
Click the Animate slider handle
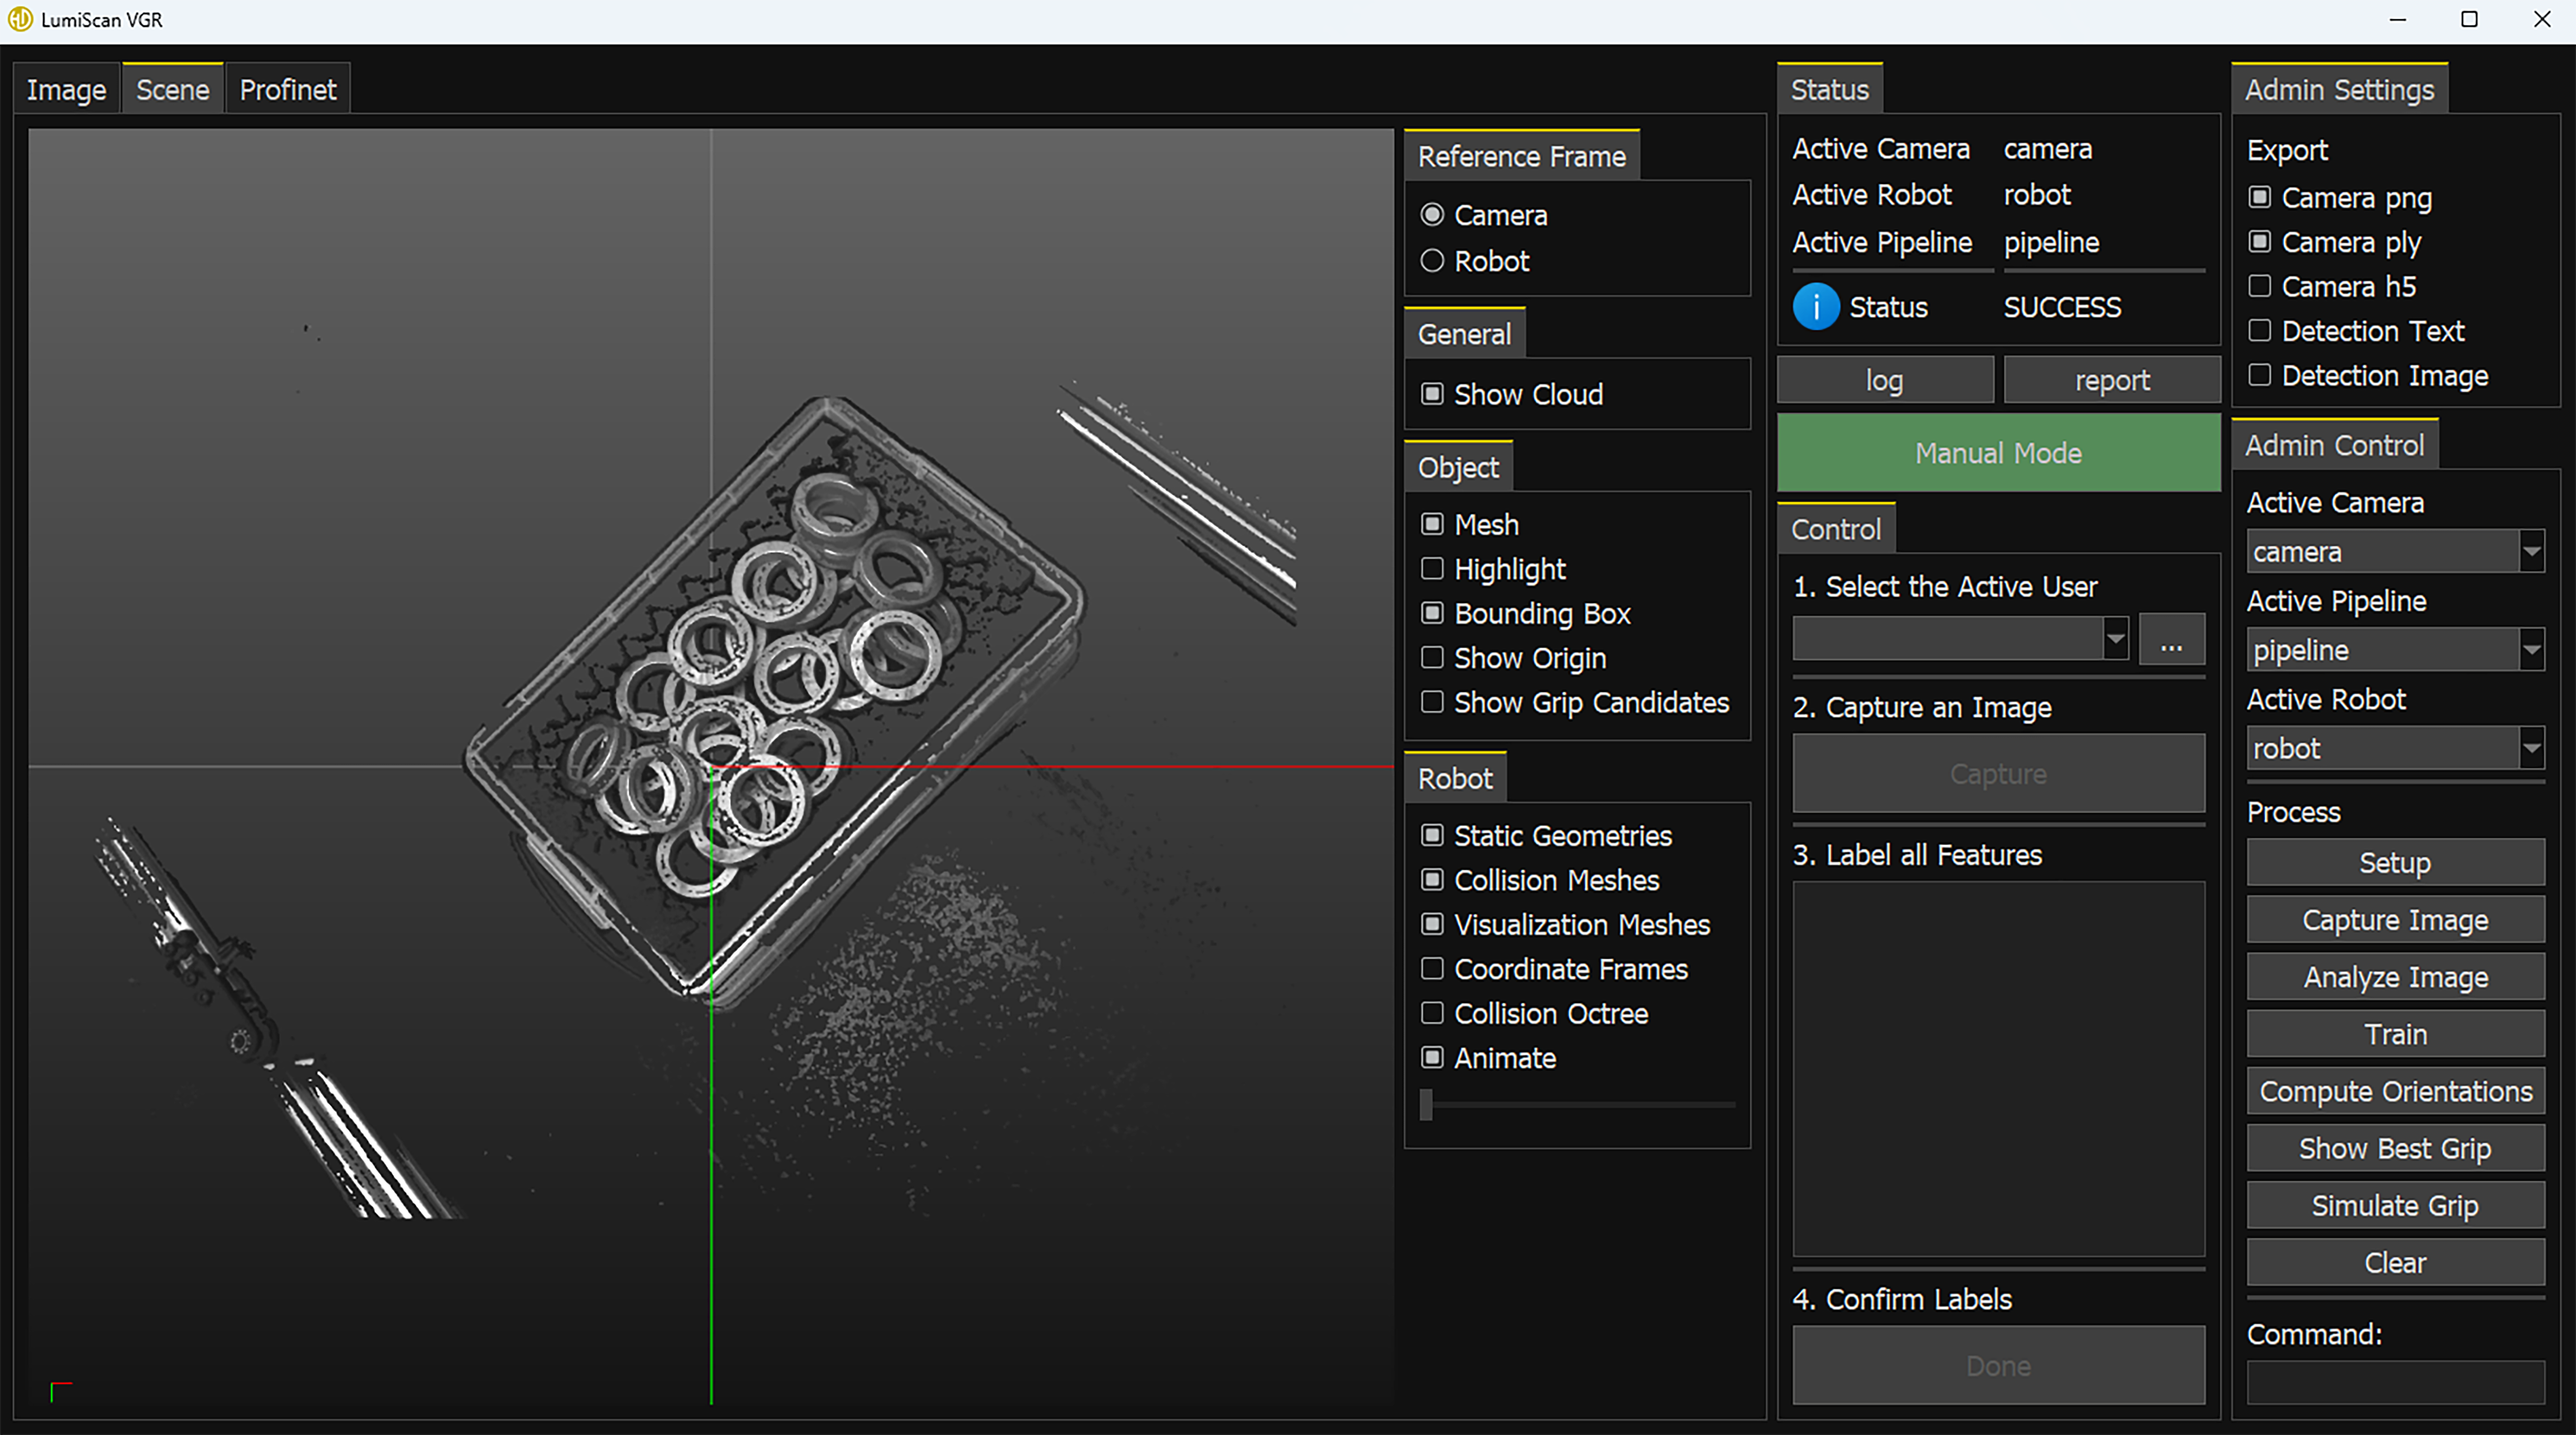pyautogui.click(x=1427, y=1104)
